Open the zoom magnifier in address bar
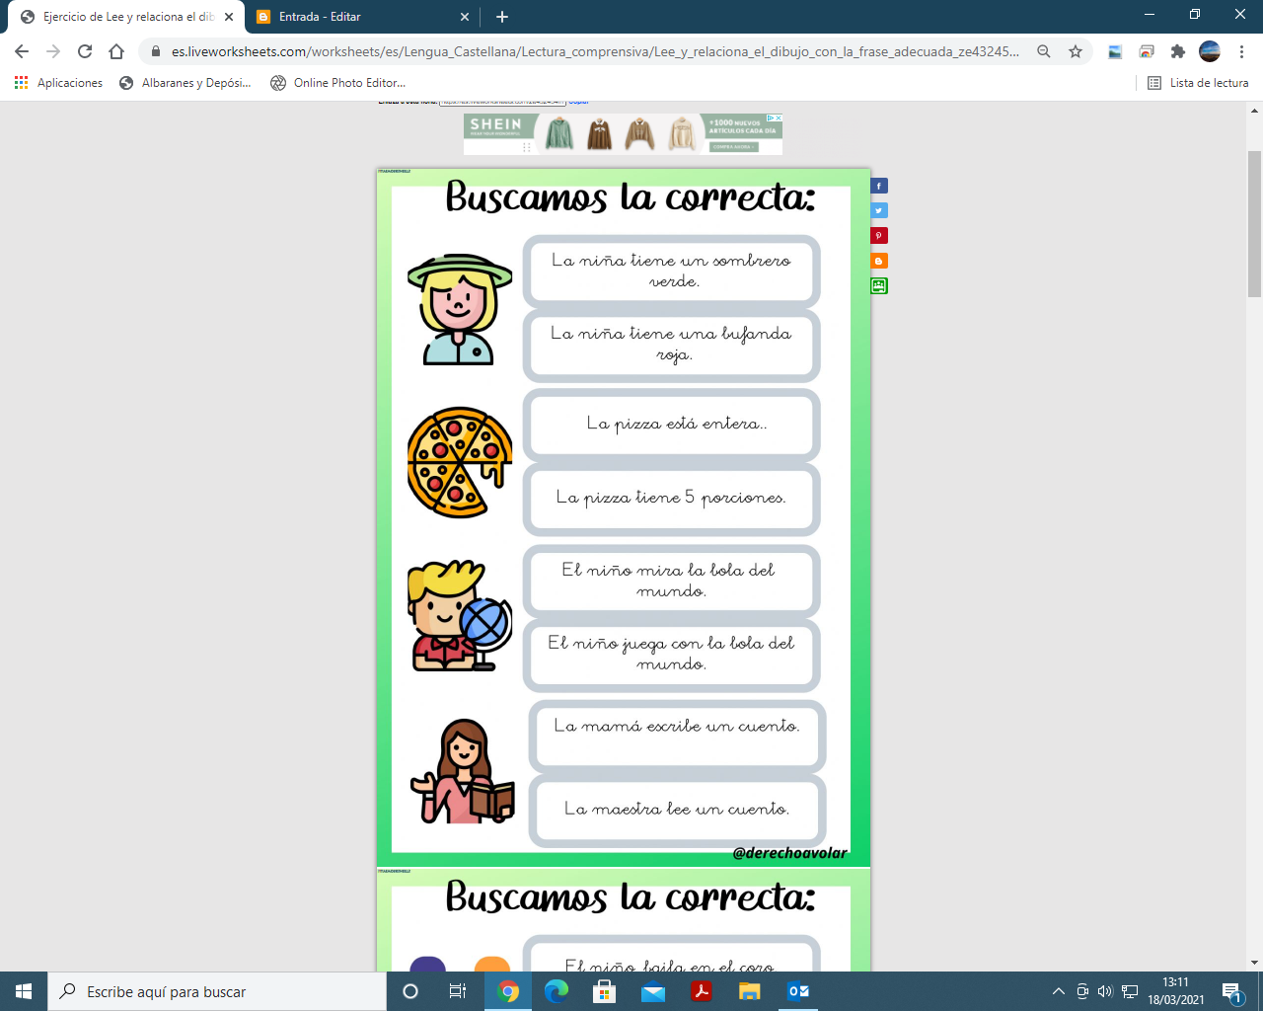The width and height of the screenshot is (1263, 1011). (1044, 51)
